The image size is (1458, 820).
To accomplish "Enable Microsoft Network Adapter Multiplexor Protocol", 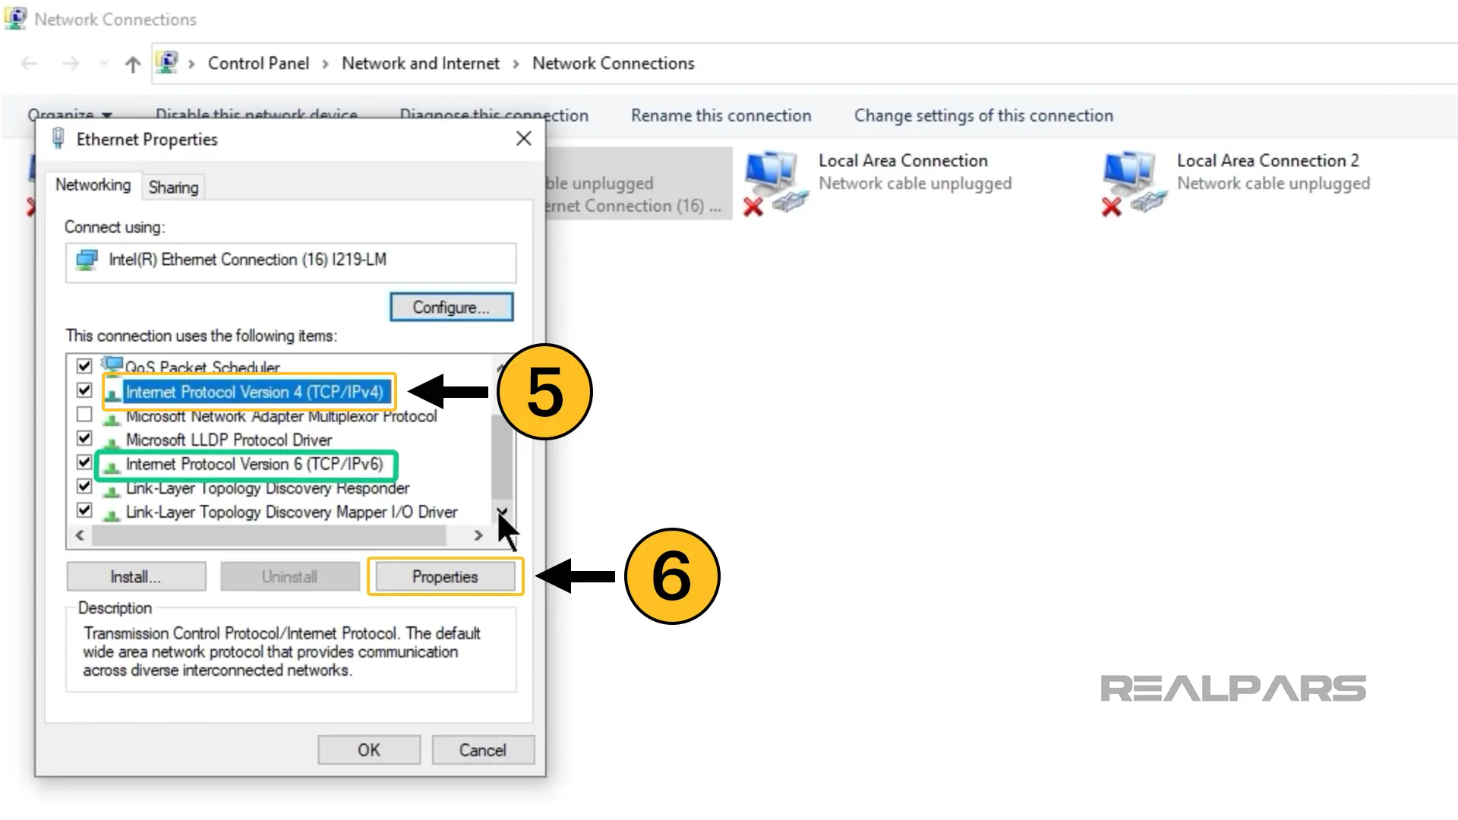I will [x=83, y=415].
